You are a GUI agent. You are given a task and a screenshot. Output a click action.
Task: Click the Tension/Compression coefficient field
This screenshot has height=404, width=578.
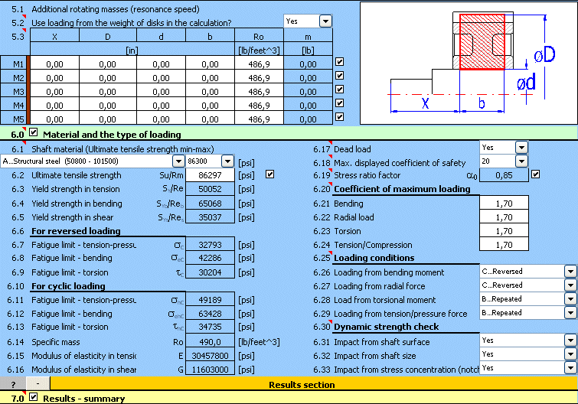click(x=504, y=245)
